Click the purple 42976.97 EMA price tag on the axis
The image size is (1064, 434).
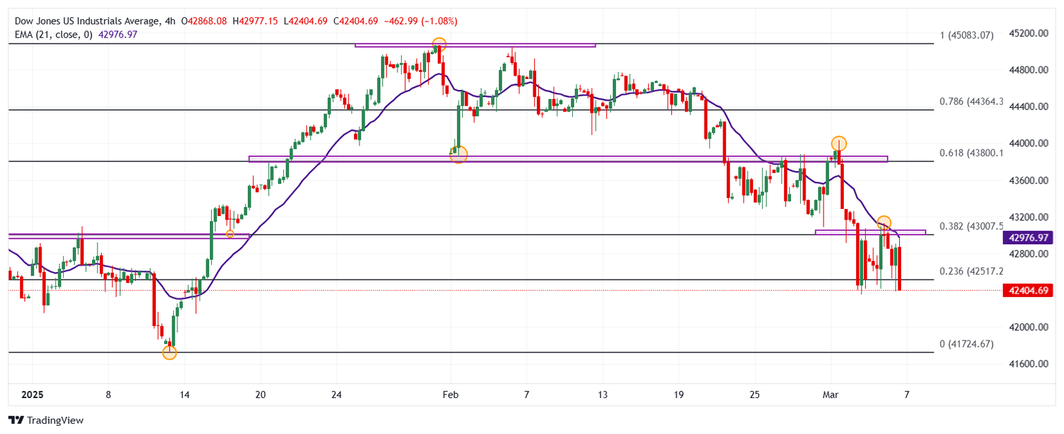click(1027, 238)
